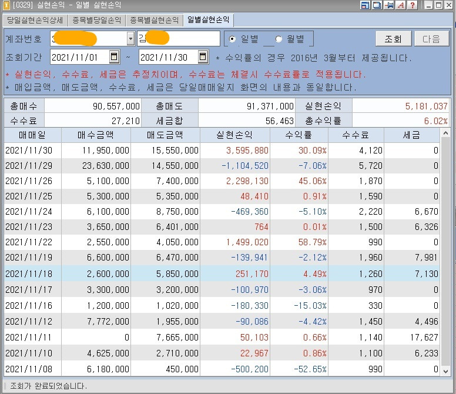This screenshot has width=456, height=394.
Task: Select the 월별 radio button
Action: (279, 39)
